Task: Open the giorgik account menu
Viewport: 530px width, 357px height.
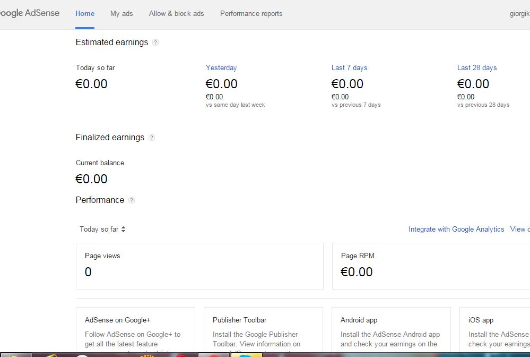Action: coord(519,14)
